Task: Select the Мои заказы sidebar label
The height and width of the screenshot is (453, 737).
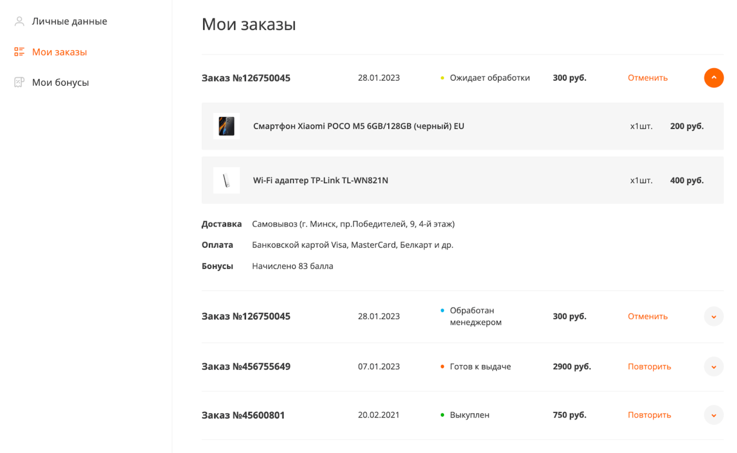Action: [59, 52]
